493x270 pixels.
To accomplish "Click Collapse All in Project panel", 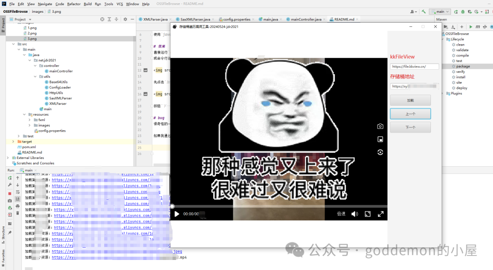I will (x=116, y=20).
